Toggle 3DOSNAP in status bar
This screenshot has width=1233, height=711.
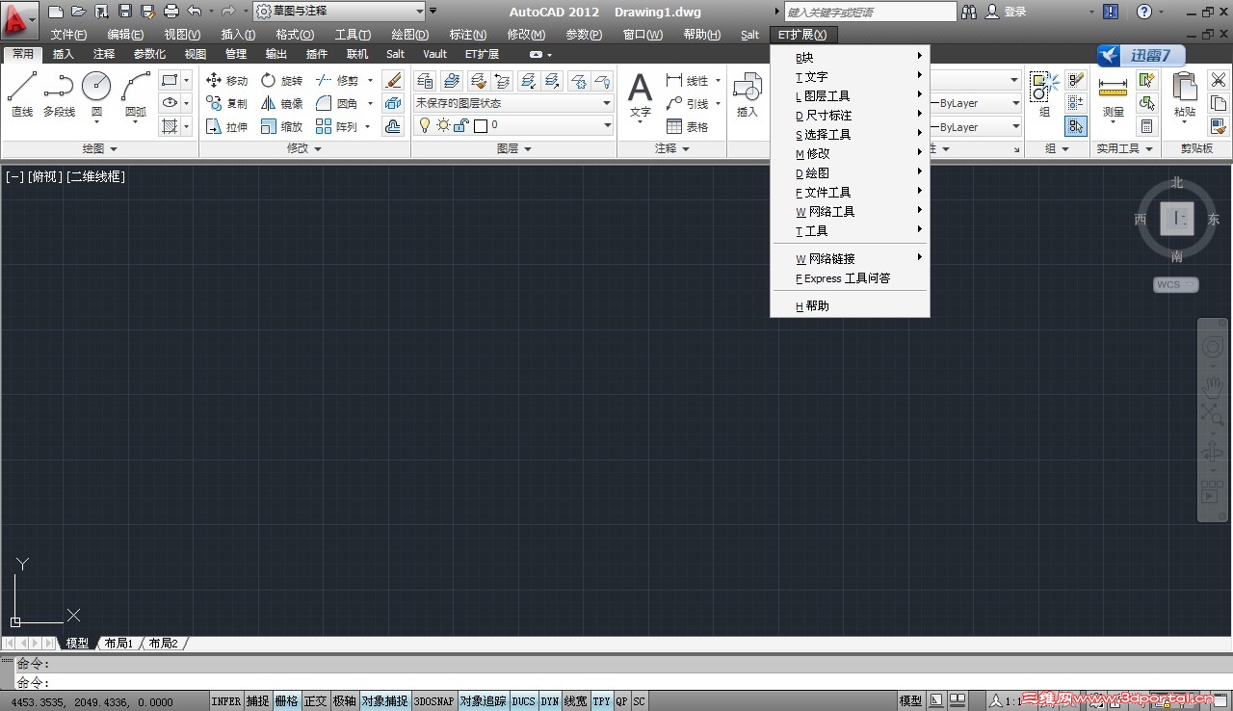[x=433, y=701]
